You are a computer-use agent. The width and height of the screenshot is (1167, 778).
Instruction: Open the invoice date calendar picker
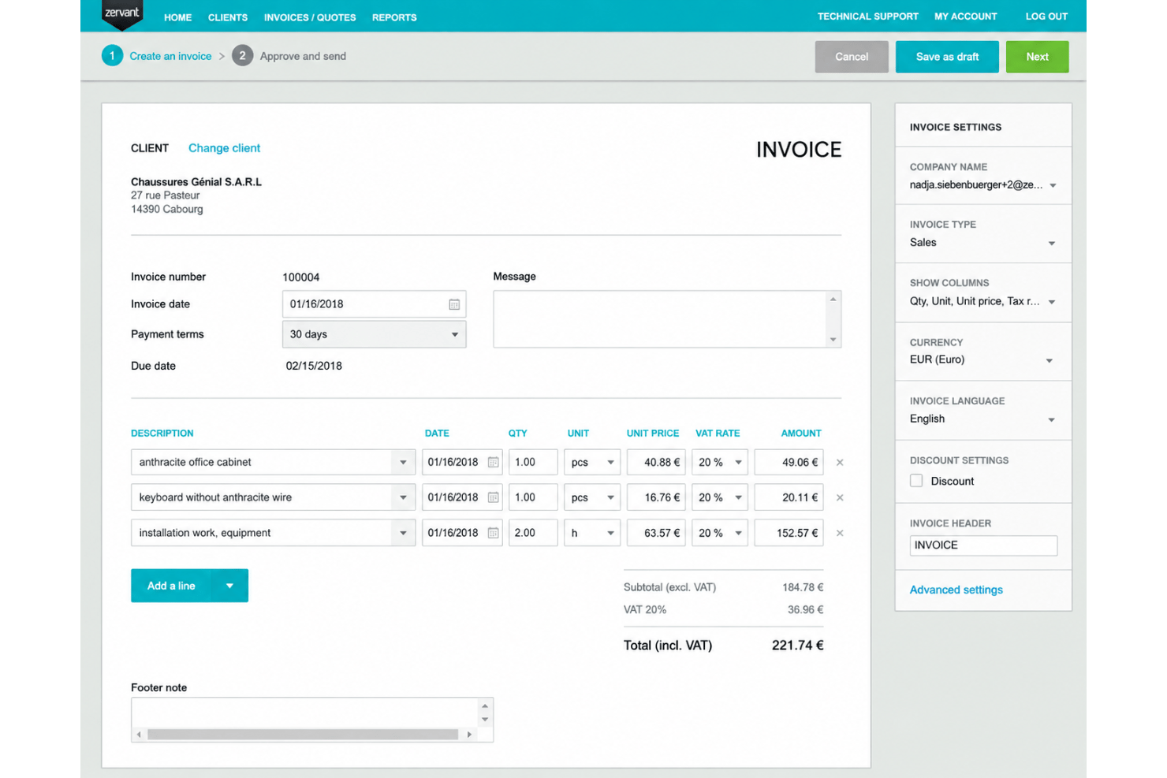[454, 304]
